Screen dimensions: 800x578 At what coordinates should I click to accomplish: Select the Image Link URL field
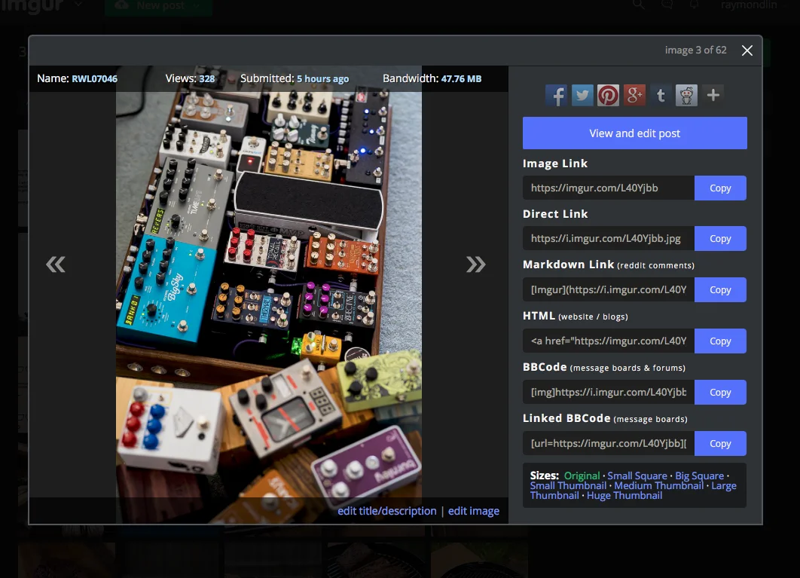point(609,188)
